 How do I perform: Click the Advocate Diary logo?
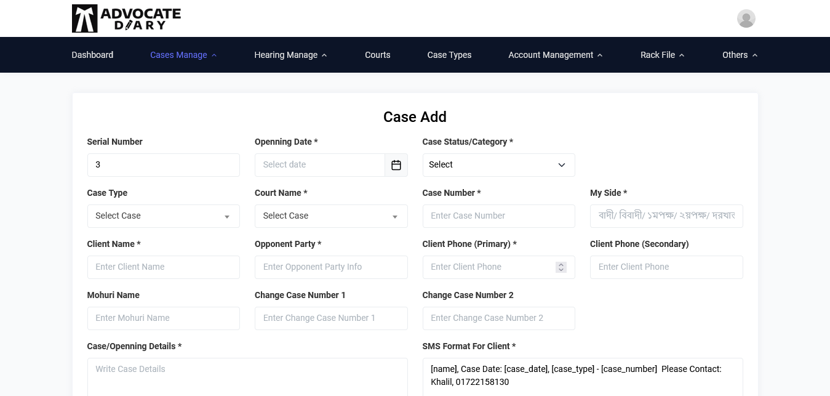[126, 18]
